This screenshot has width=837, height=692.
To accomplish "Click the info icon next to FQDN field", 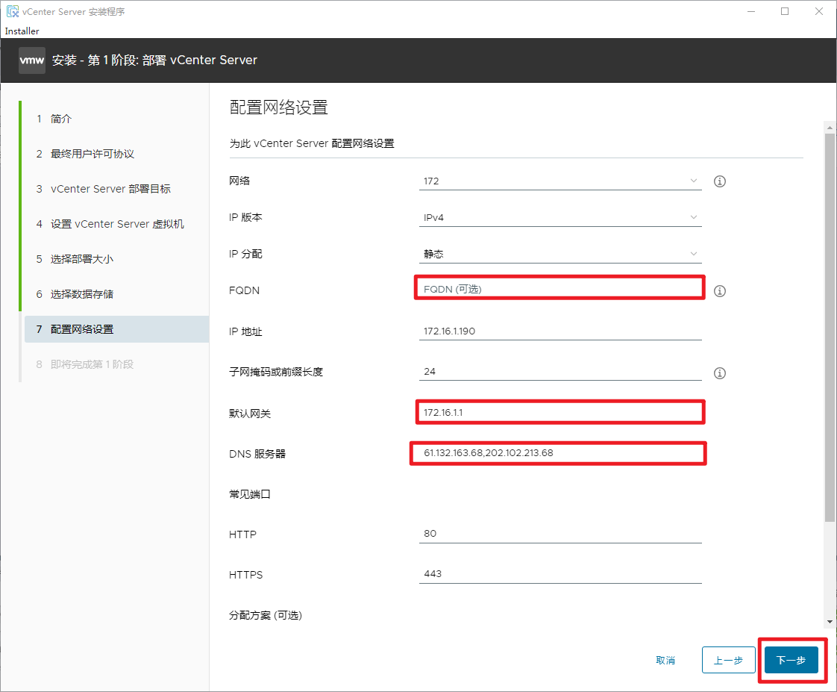I will click(720, 291).
